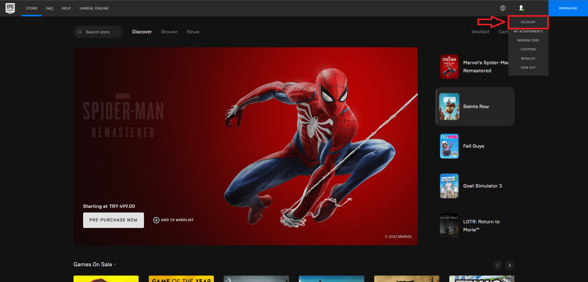Screen dimensions: 588x282
Task: Open the Cart link
Action: tap(503, 32)
